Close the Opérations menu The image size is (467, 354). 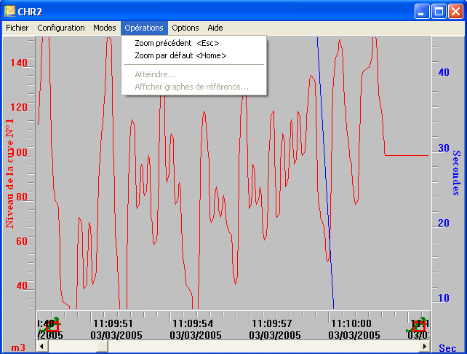(x=144, y=28)
